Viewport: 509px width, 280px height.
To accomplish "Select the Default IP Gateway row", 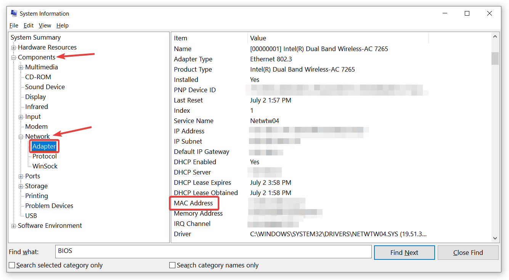I will click(x=331, y=152).
